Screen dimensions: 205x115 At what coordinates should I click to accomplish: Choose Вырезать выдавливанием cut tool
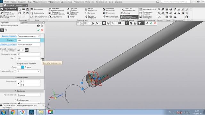pyautogui.click(x=57, y=13)
